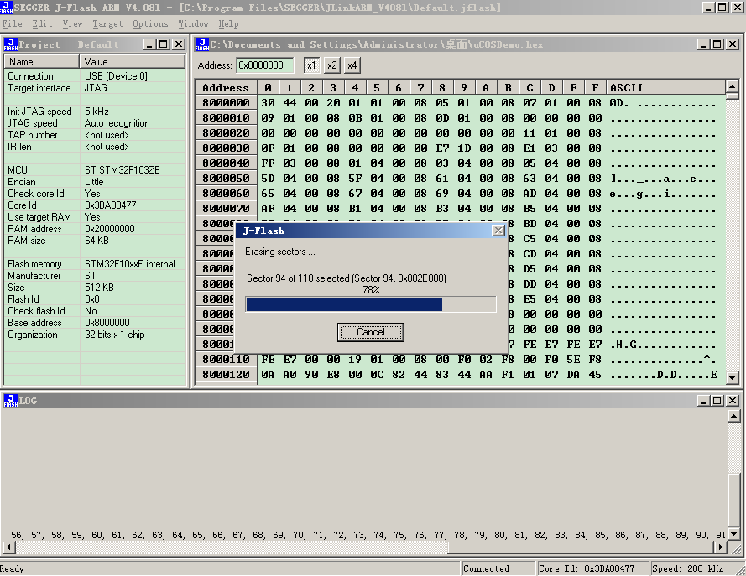Cancel the erasing sectors operation
The image size is (746, 576).
(371, 332)
